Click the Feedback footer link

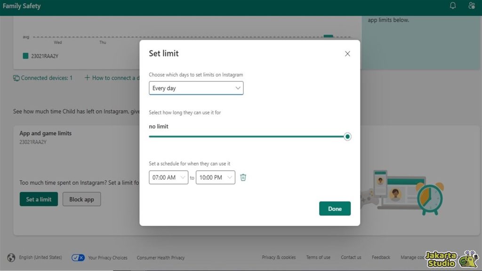[x=381, y=257]
